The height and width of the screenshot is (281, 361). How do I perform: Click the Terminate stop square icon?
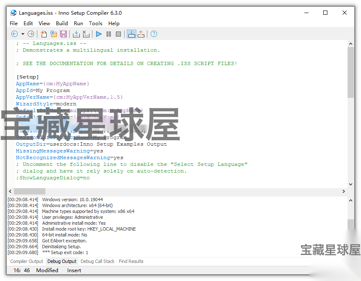118,34
